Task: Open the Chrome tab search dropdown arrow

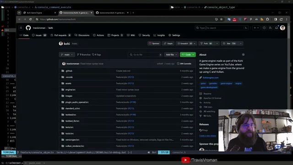Action: coord(19,13)
